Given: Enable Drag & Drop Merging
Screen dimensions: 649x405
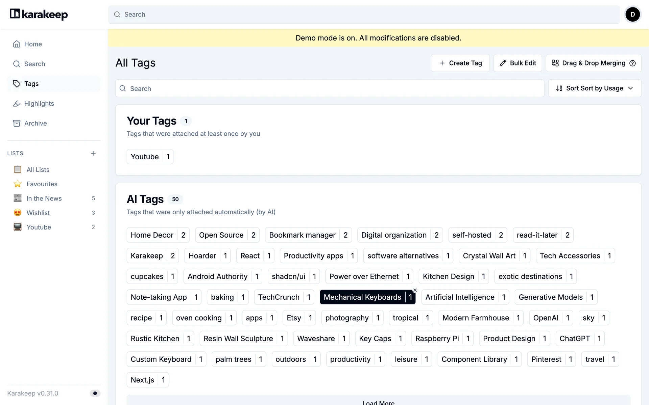Looking at the screenshot, I should 594,63.
